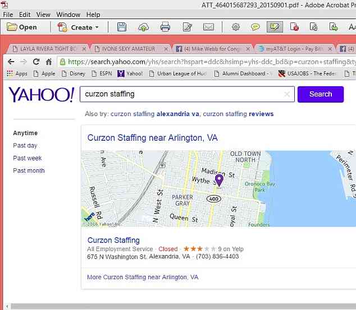Select the Past month filter
Screen dimensions: 356x310
point(29,170)
